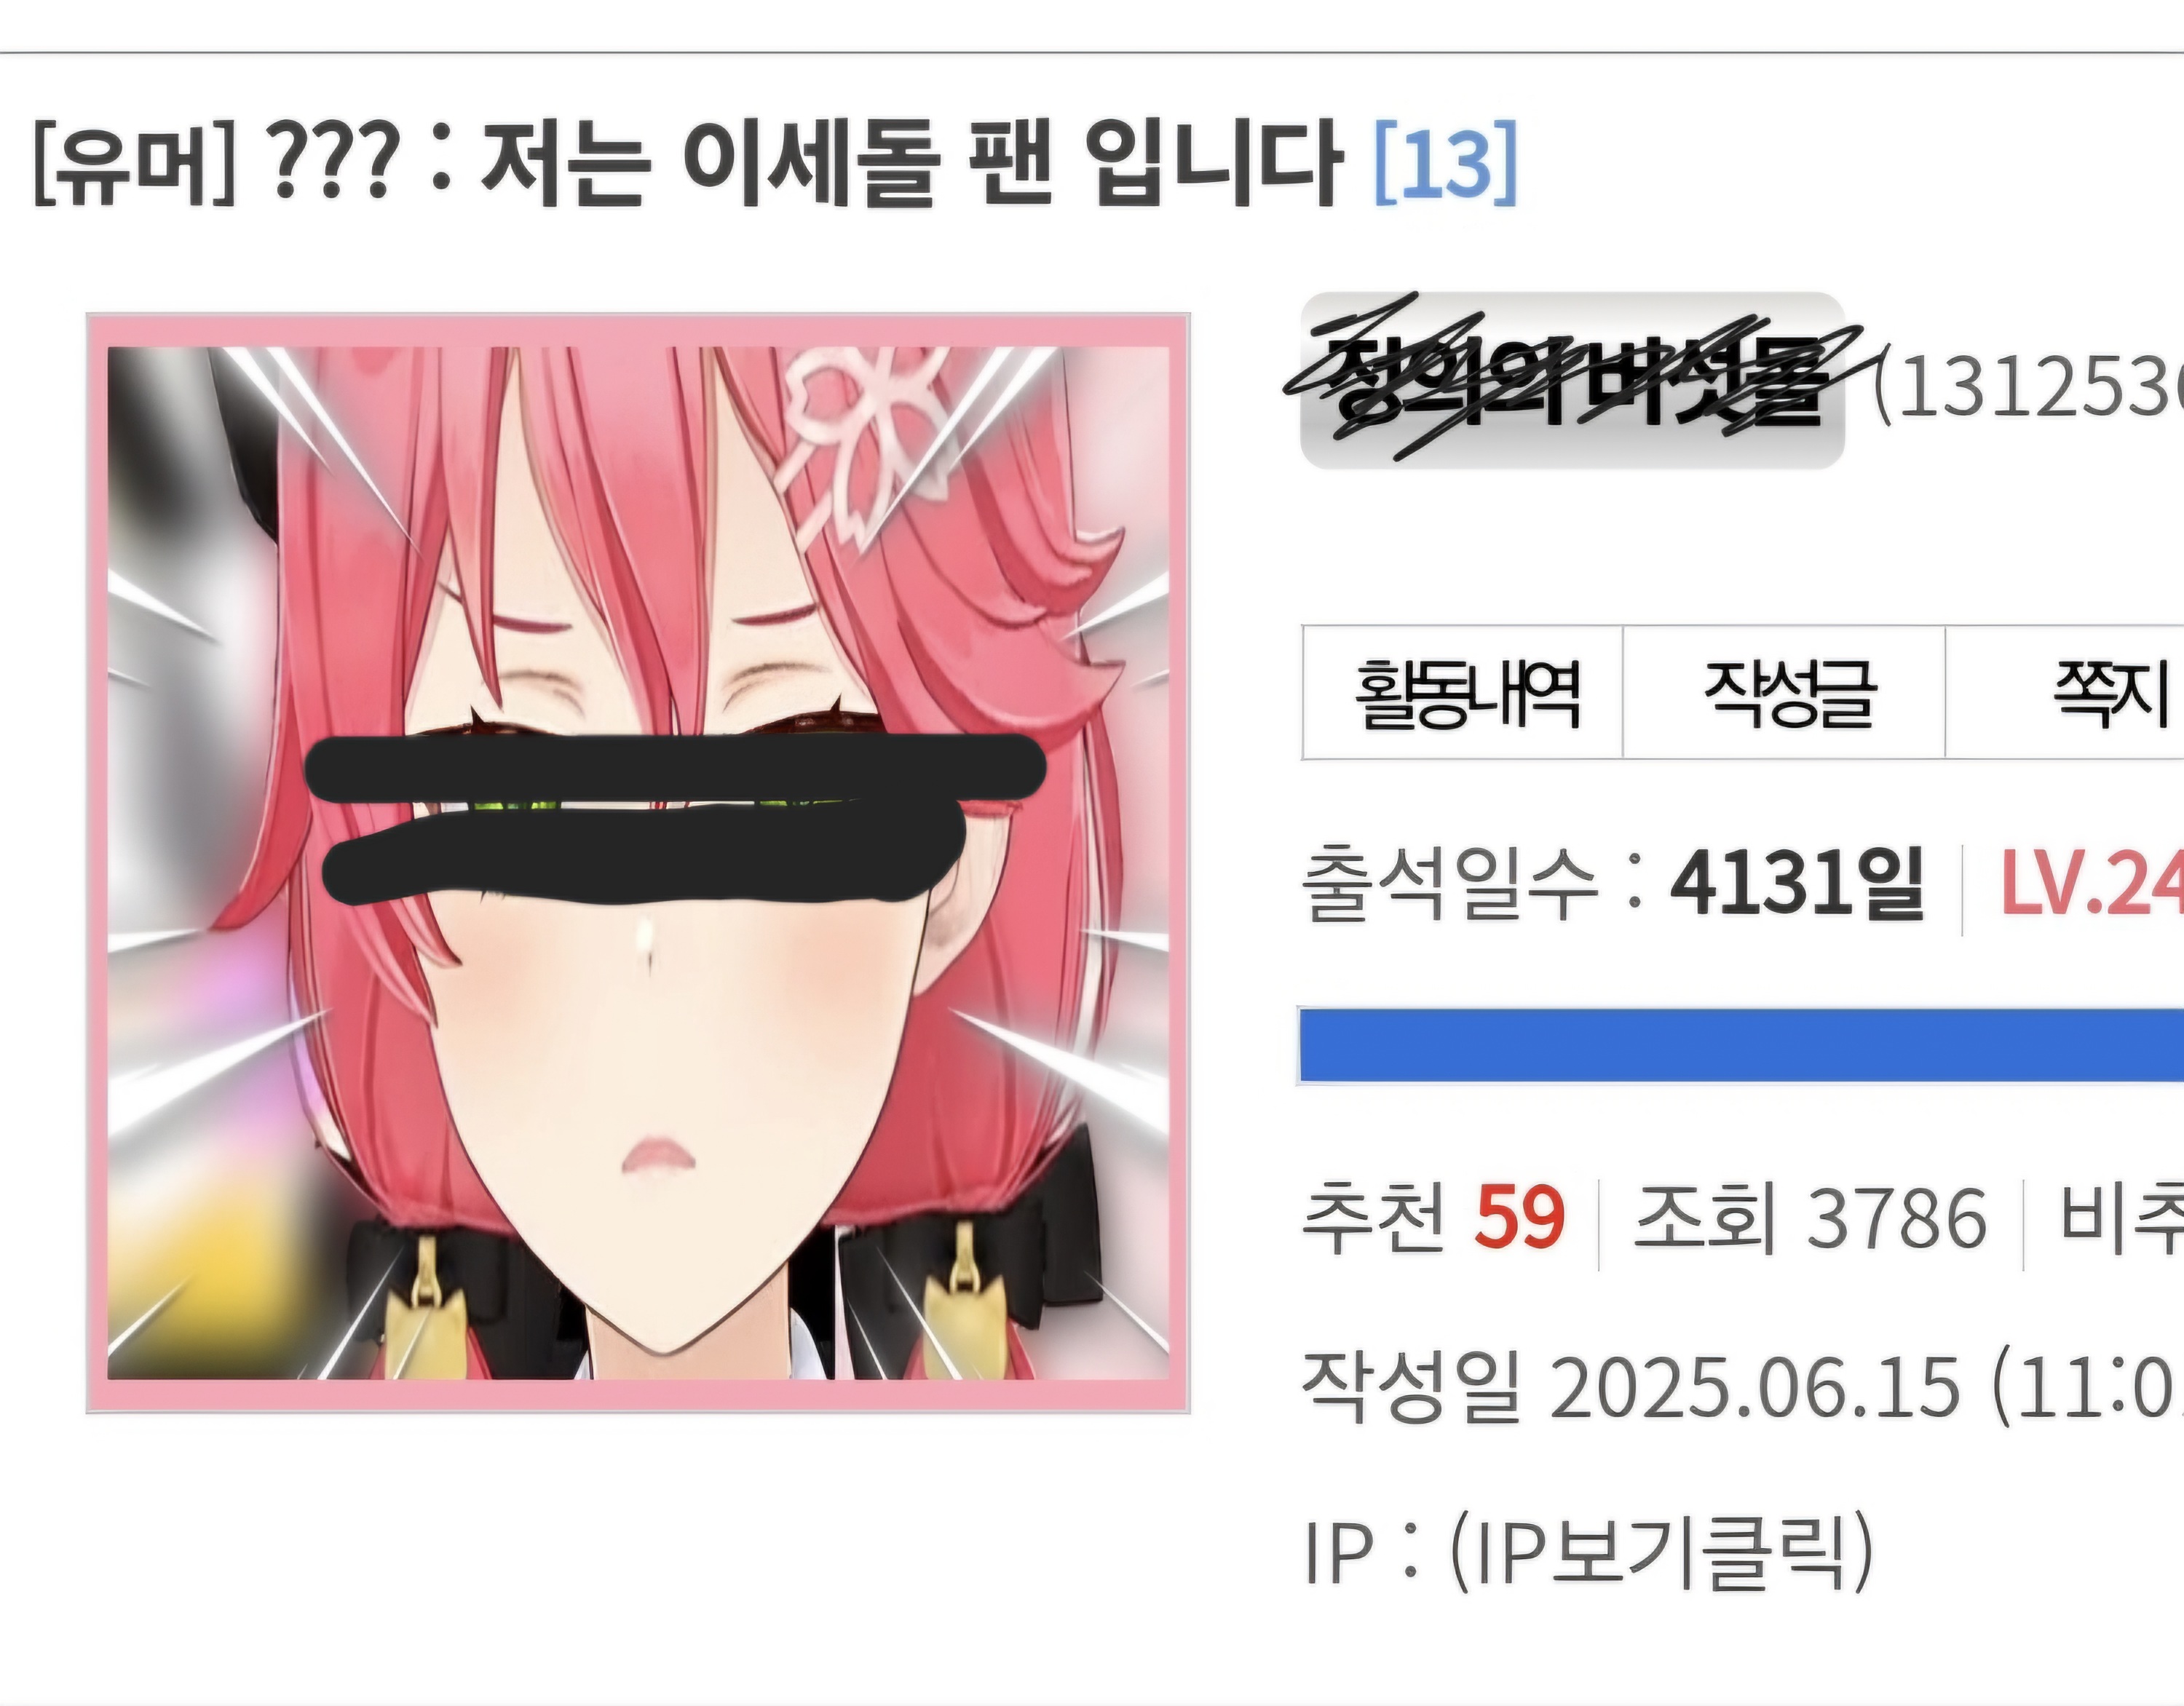Open the post title 저는 이세돌 팬 입니다
This screenshot has width=2184, height=1706.
pyautogui.click(x=909, y=163)
